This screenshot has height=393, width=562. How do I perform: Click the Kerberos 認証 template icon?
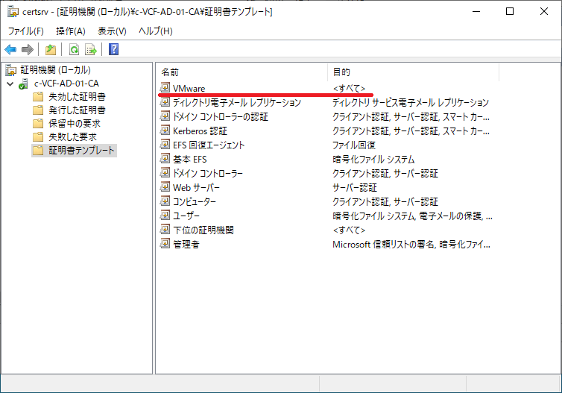pyautogui.click(x=165, y=131)
